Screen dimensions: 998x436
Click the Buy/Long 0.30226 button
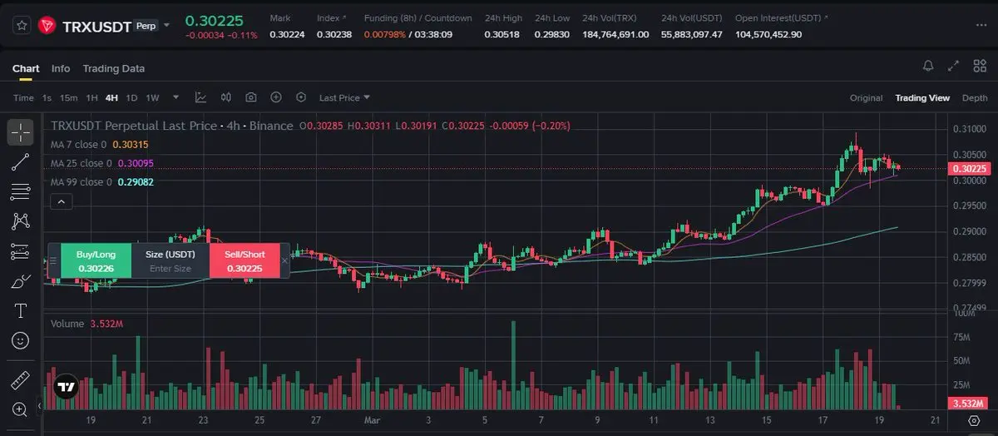96,260
